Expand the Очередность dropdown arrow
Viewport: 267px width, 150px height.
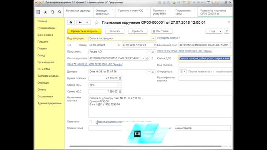coord(184,72)
